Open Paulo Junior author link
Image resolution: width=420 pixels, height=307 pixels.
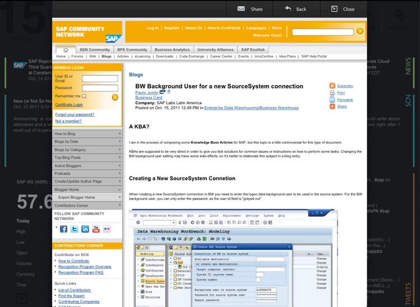[x=147, y=92]
